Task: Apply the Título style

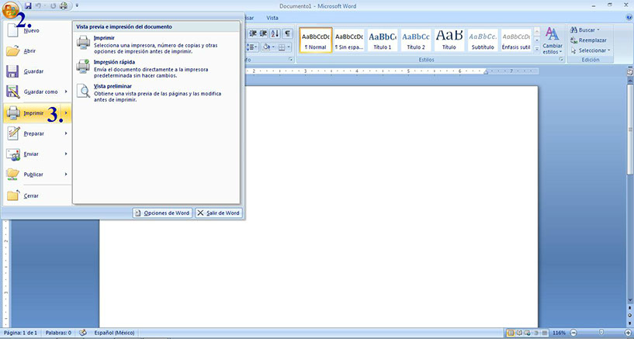Action: coord(449,40)
